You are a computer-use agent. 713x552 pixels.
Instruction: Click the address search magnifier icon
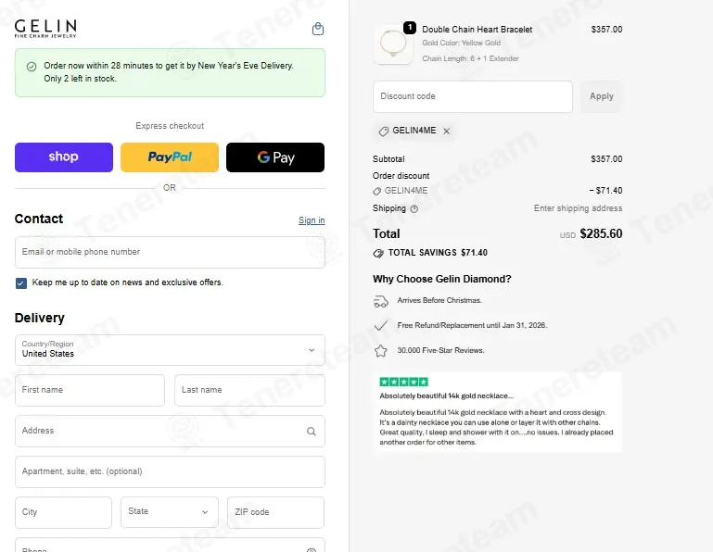[x=311, y=432]
